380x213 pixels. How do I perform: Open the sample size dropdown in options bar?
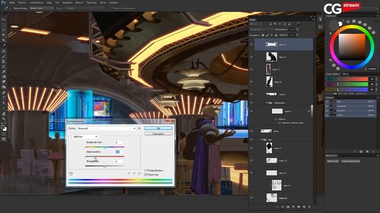(x=41, y=8)
